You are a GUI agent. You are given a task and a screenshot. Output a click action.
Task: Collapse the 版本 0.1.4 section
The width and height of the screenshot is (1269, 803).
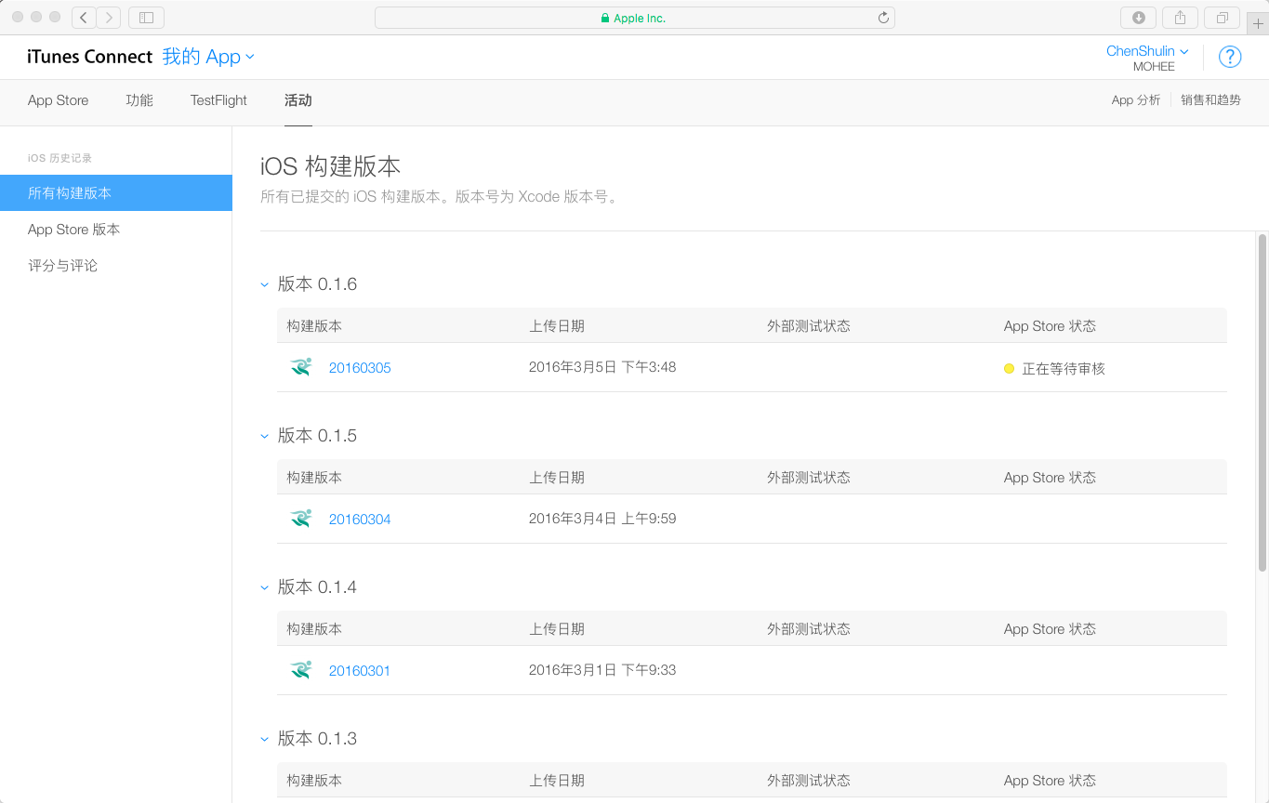[264, 587]
